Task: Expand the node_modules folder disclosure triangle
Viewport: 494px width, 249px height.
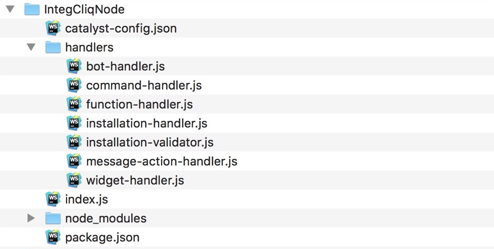Action: (x=31, y=218)
